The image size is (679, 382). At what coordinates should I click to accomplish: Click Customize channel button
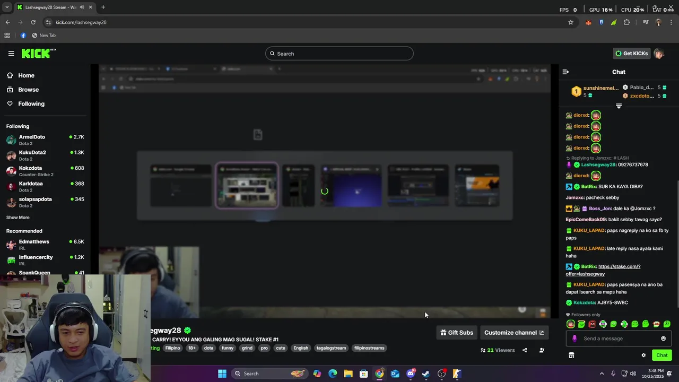tap(514, 333)
